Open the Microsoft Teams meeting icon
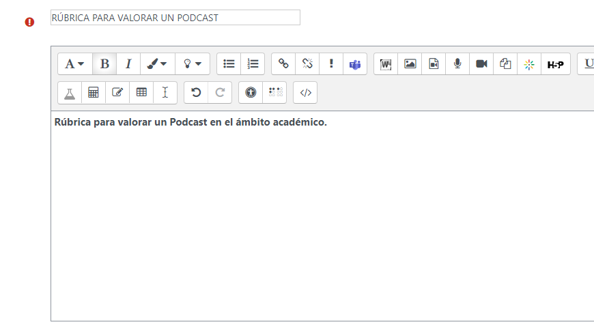Screen dimensions: 594x331 (x=355, y=64)
